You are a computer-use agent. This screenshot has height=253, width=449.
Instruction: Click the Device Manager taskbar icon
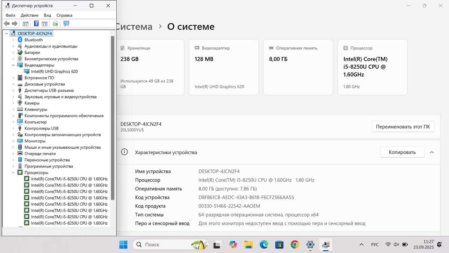(326, 245)
